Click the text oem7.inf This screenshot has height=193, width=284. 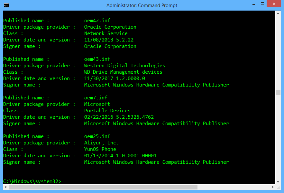click(96, 98)
